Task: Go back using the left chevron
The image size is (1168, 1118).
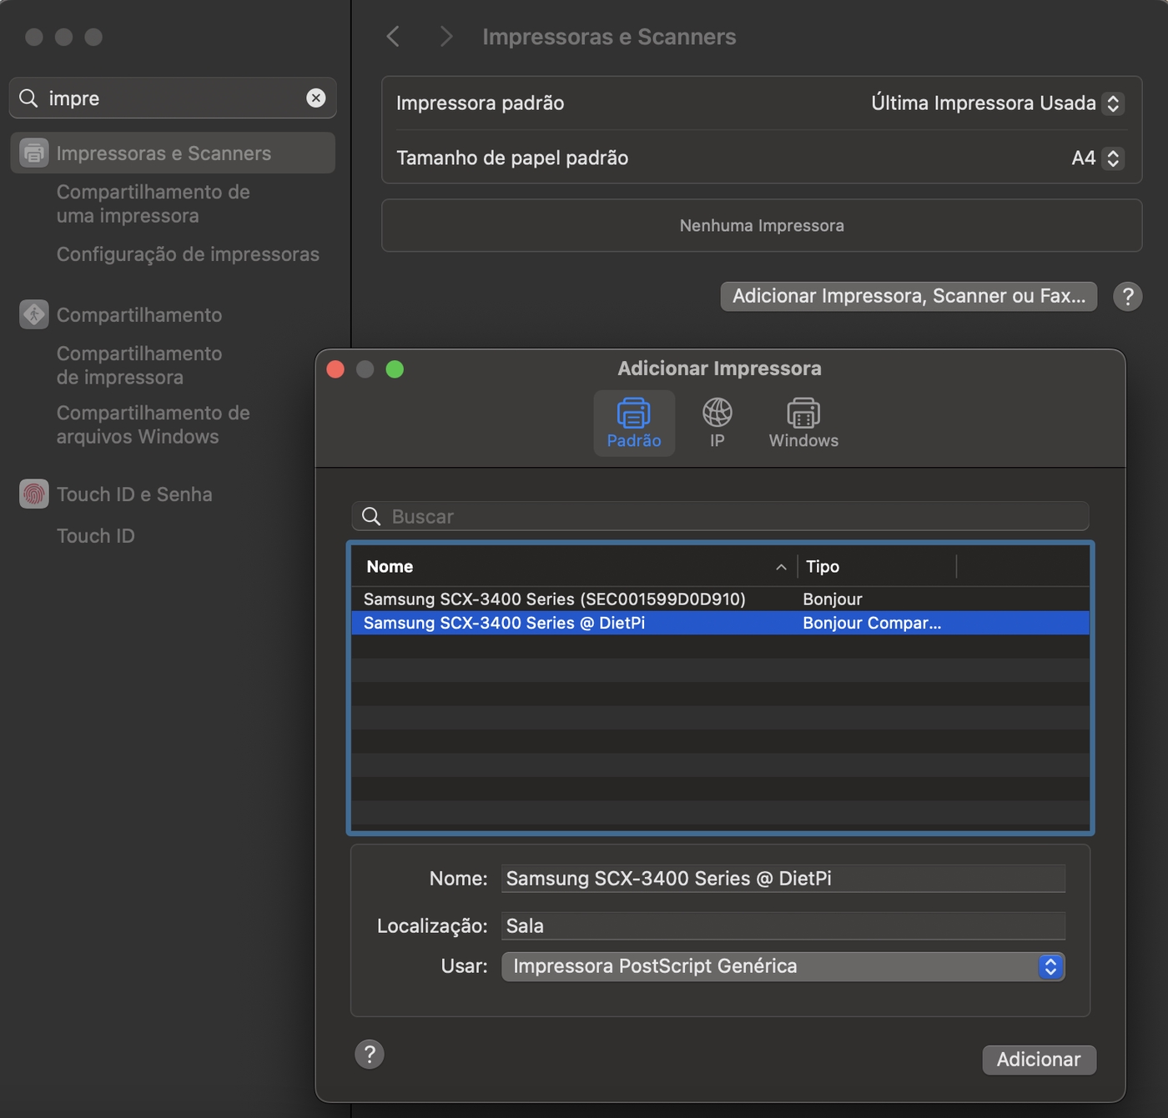Action: 394,37
